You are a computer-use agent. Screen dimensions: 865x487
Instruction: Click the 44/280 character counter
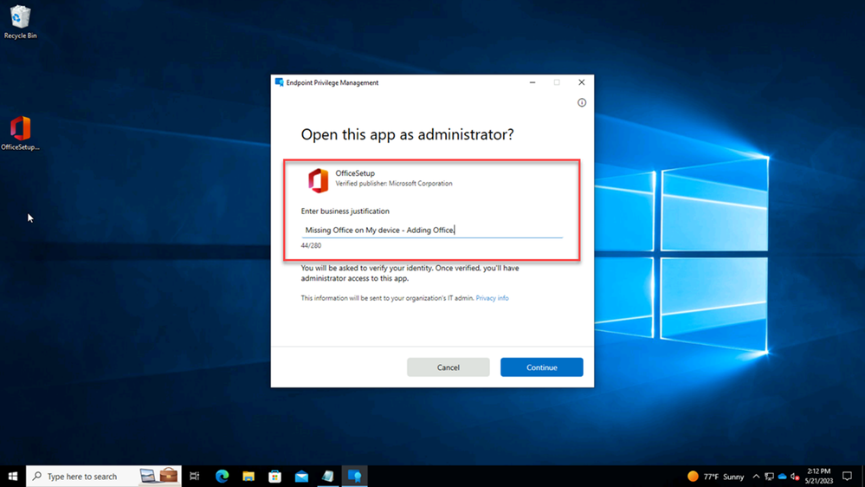311,246
